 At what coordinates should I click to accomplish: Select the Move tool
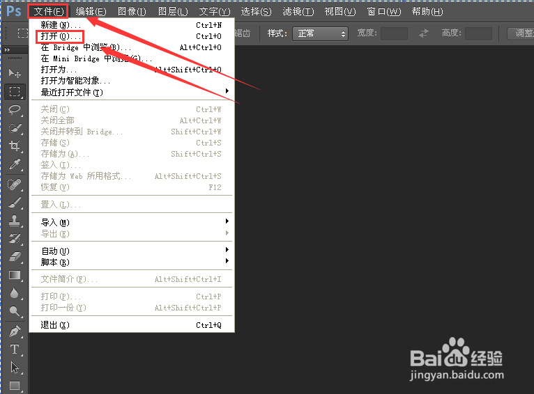pos(15,73)
